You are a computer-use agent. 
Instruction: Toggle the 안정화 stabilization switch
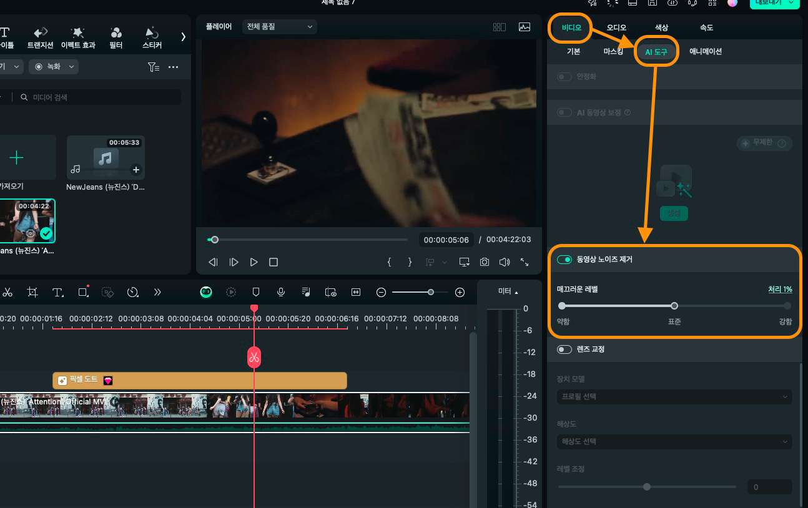click(564, 77)
